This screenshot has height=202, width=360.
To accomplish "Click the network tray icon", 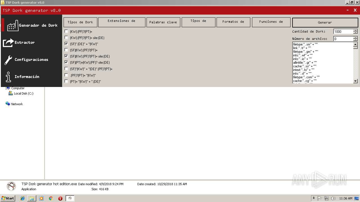I will coord(327,198).
